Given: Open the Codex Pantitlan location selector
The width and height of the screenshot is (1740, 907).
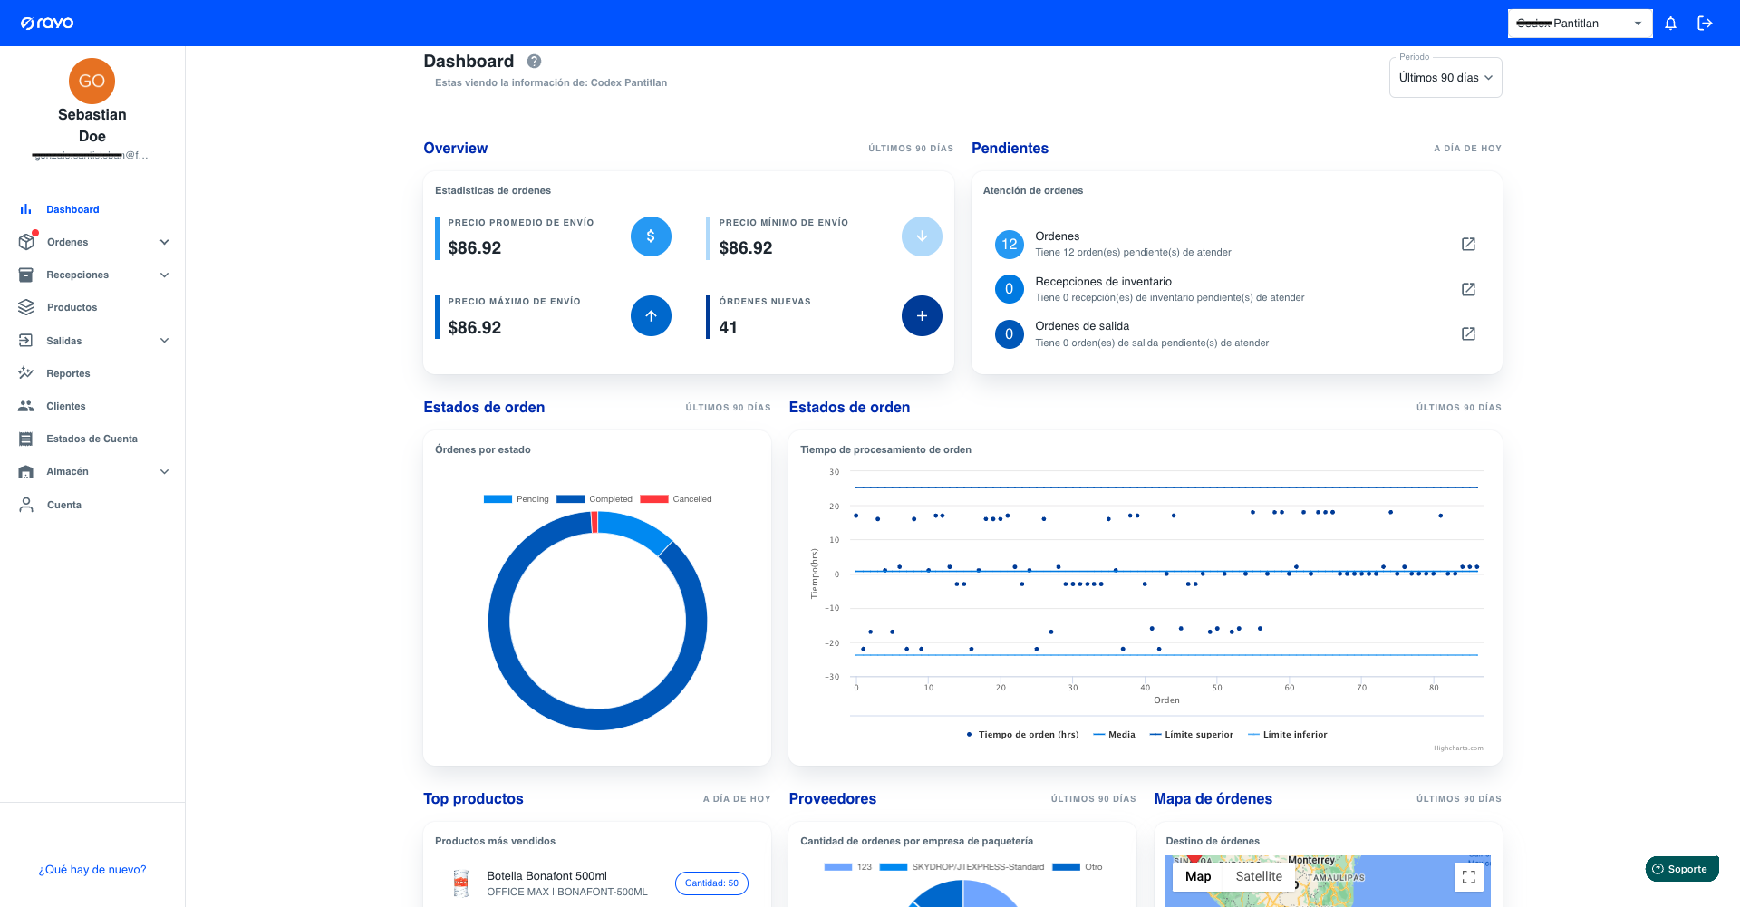Looking at the screenshot, I should [1580, 23].
